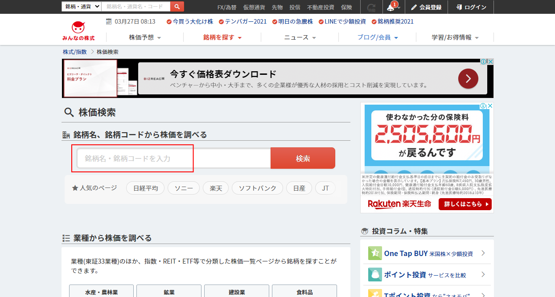Select the ソニー popular page chip
Viewport: 555px width, 297px height.
[184, 188]
